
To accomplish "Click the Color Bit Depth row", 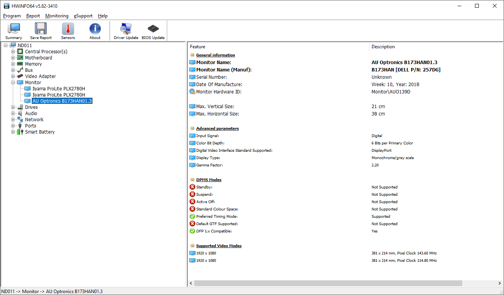I will (346, 143).
